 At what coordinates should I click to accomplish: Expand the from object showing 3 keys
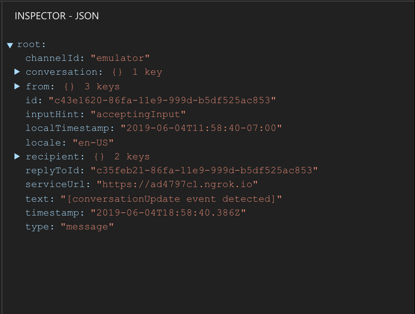tap(17, 86)
